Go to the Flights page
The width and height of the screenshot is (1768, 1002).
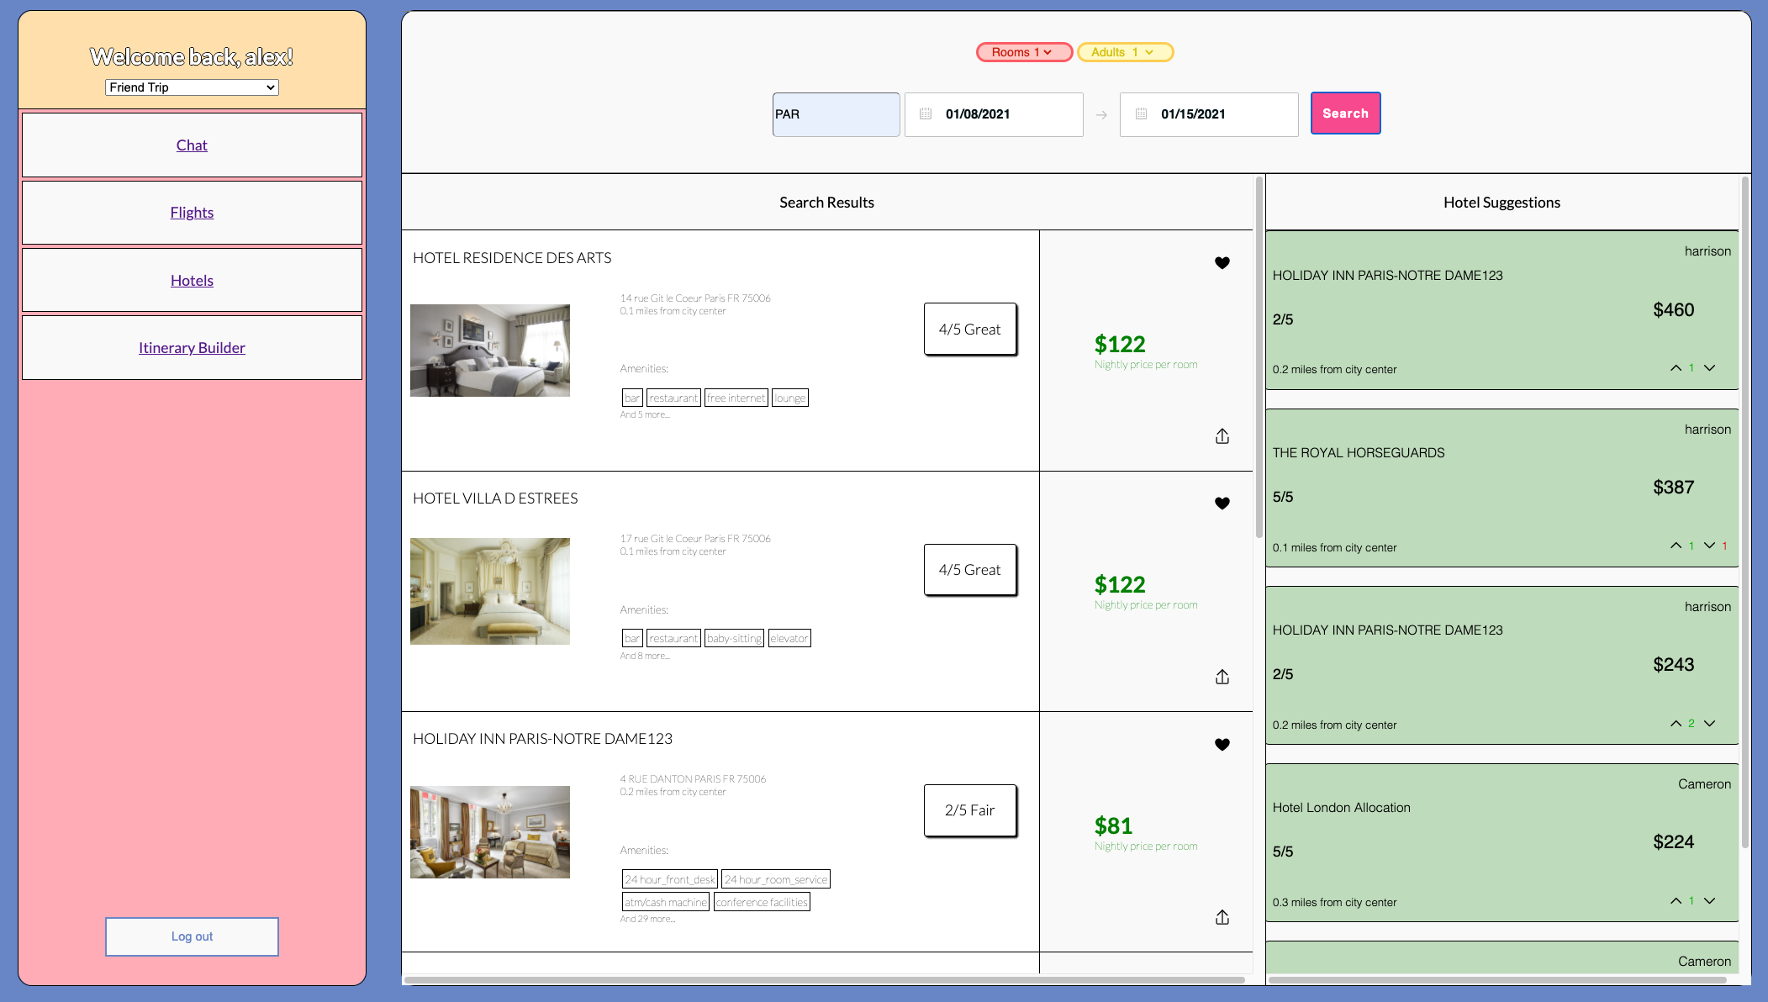(192, 213)
